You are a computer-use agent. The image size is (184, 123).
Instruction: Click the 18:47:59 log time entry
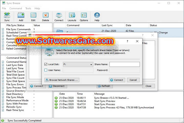pos(81,107)
